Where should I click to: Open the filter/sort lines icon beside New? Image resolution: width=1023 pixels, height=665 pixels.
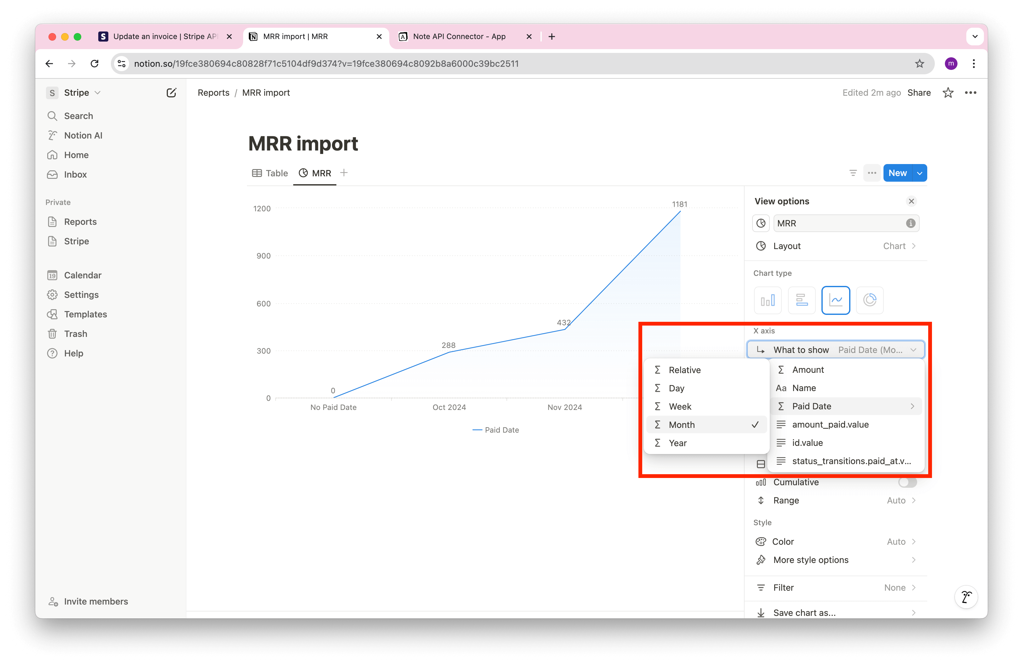[x=853, y=173]
